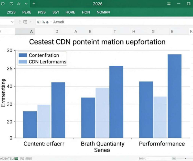The image size is (193, 161).
Task: Click the Performformance category label
Action: tap(162, 144)
